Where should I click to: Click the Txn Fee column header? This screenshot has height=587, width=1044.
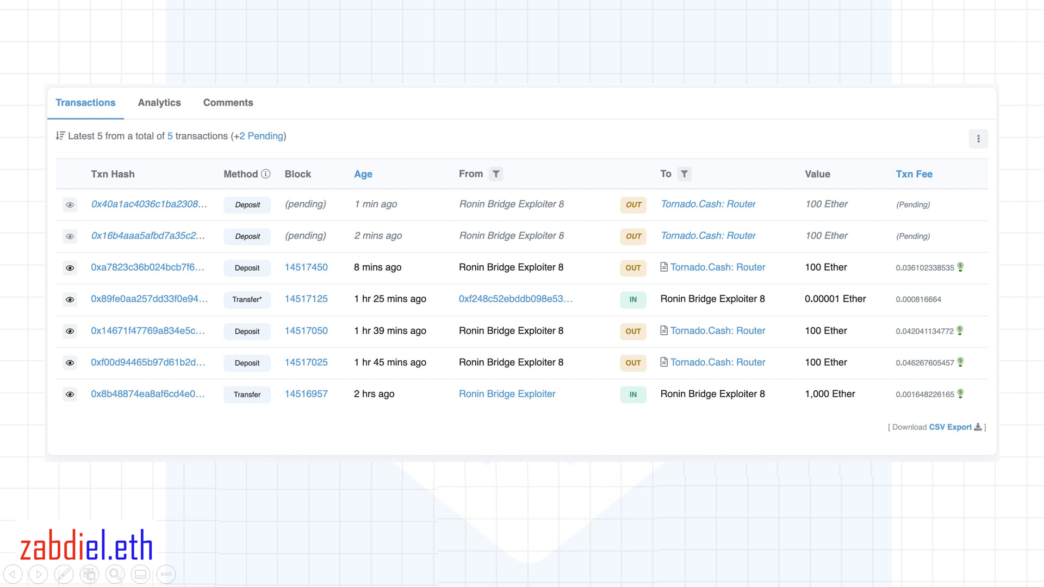[913, 174]
